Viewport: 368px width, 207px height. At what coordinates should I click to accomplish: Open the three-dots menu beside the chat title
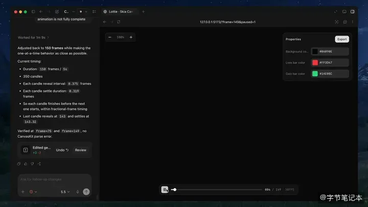74,11
